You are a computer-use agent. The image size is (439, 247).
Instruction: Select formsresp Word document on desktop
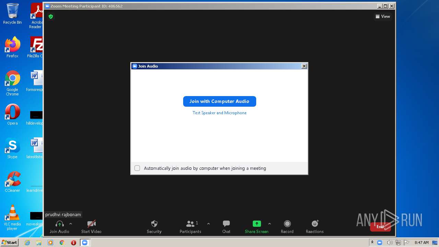pyautogui.click(x=35, y=81)
